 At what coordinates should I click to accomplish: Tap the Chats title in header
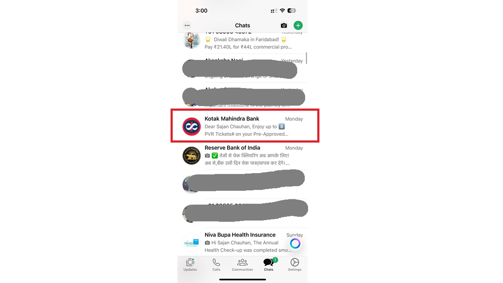click(243, 26)
